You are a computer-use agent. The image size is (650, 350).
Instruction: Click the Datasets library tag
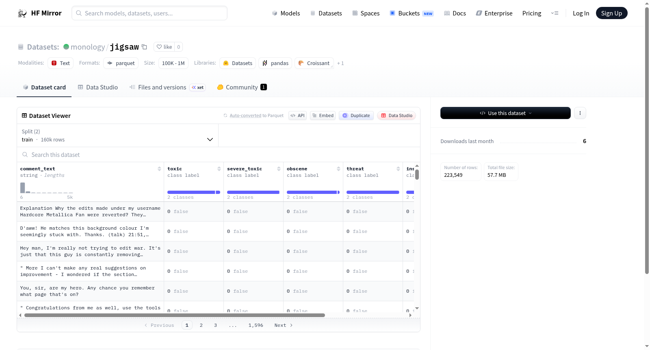pyautogui.click(x=238, y=63)
